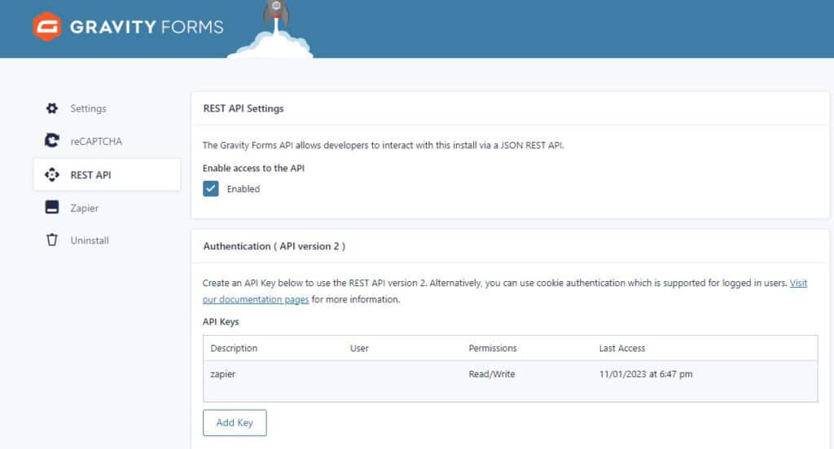834x449 pixels.
Task: Click the Permissions column header
Action: click(493, 348)
